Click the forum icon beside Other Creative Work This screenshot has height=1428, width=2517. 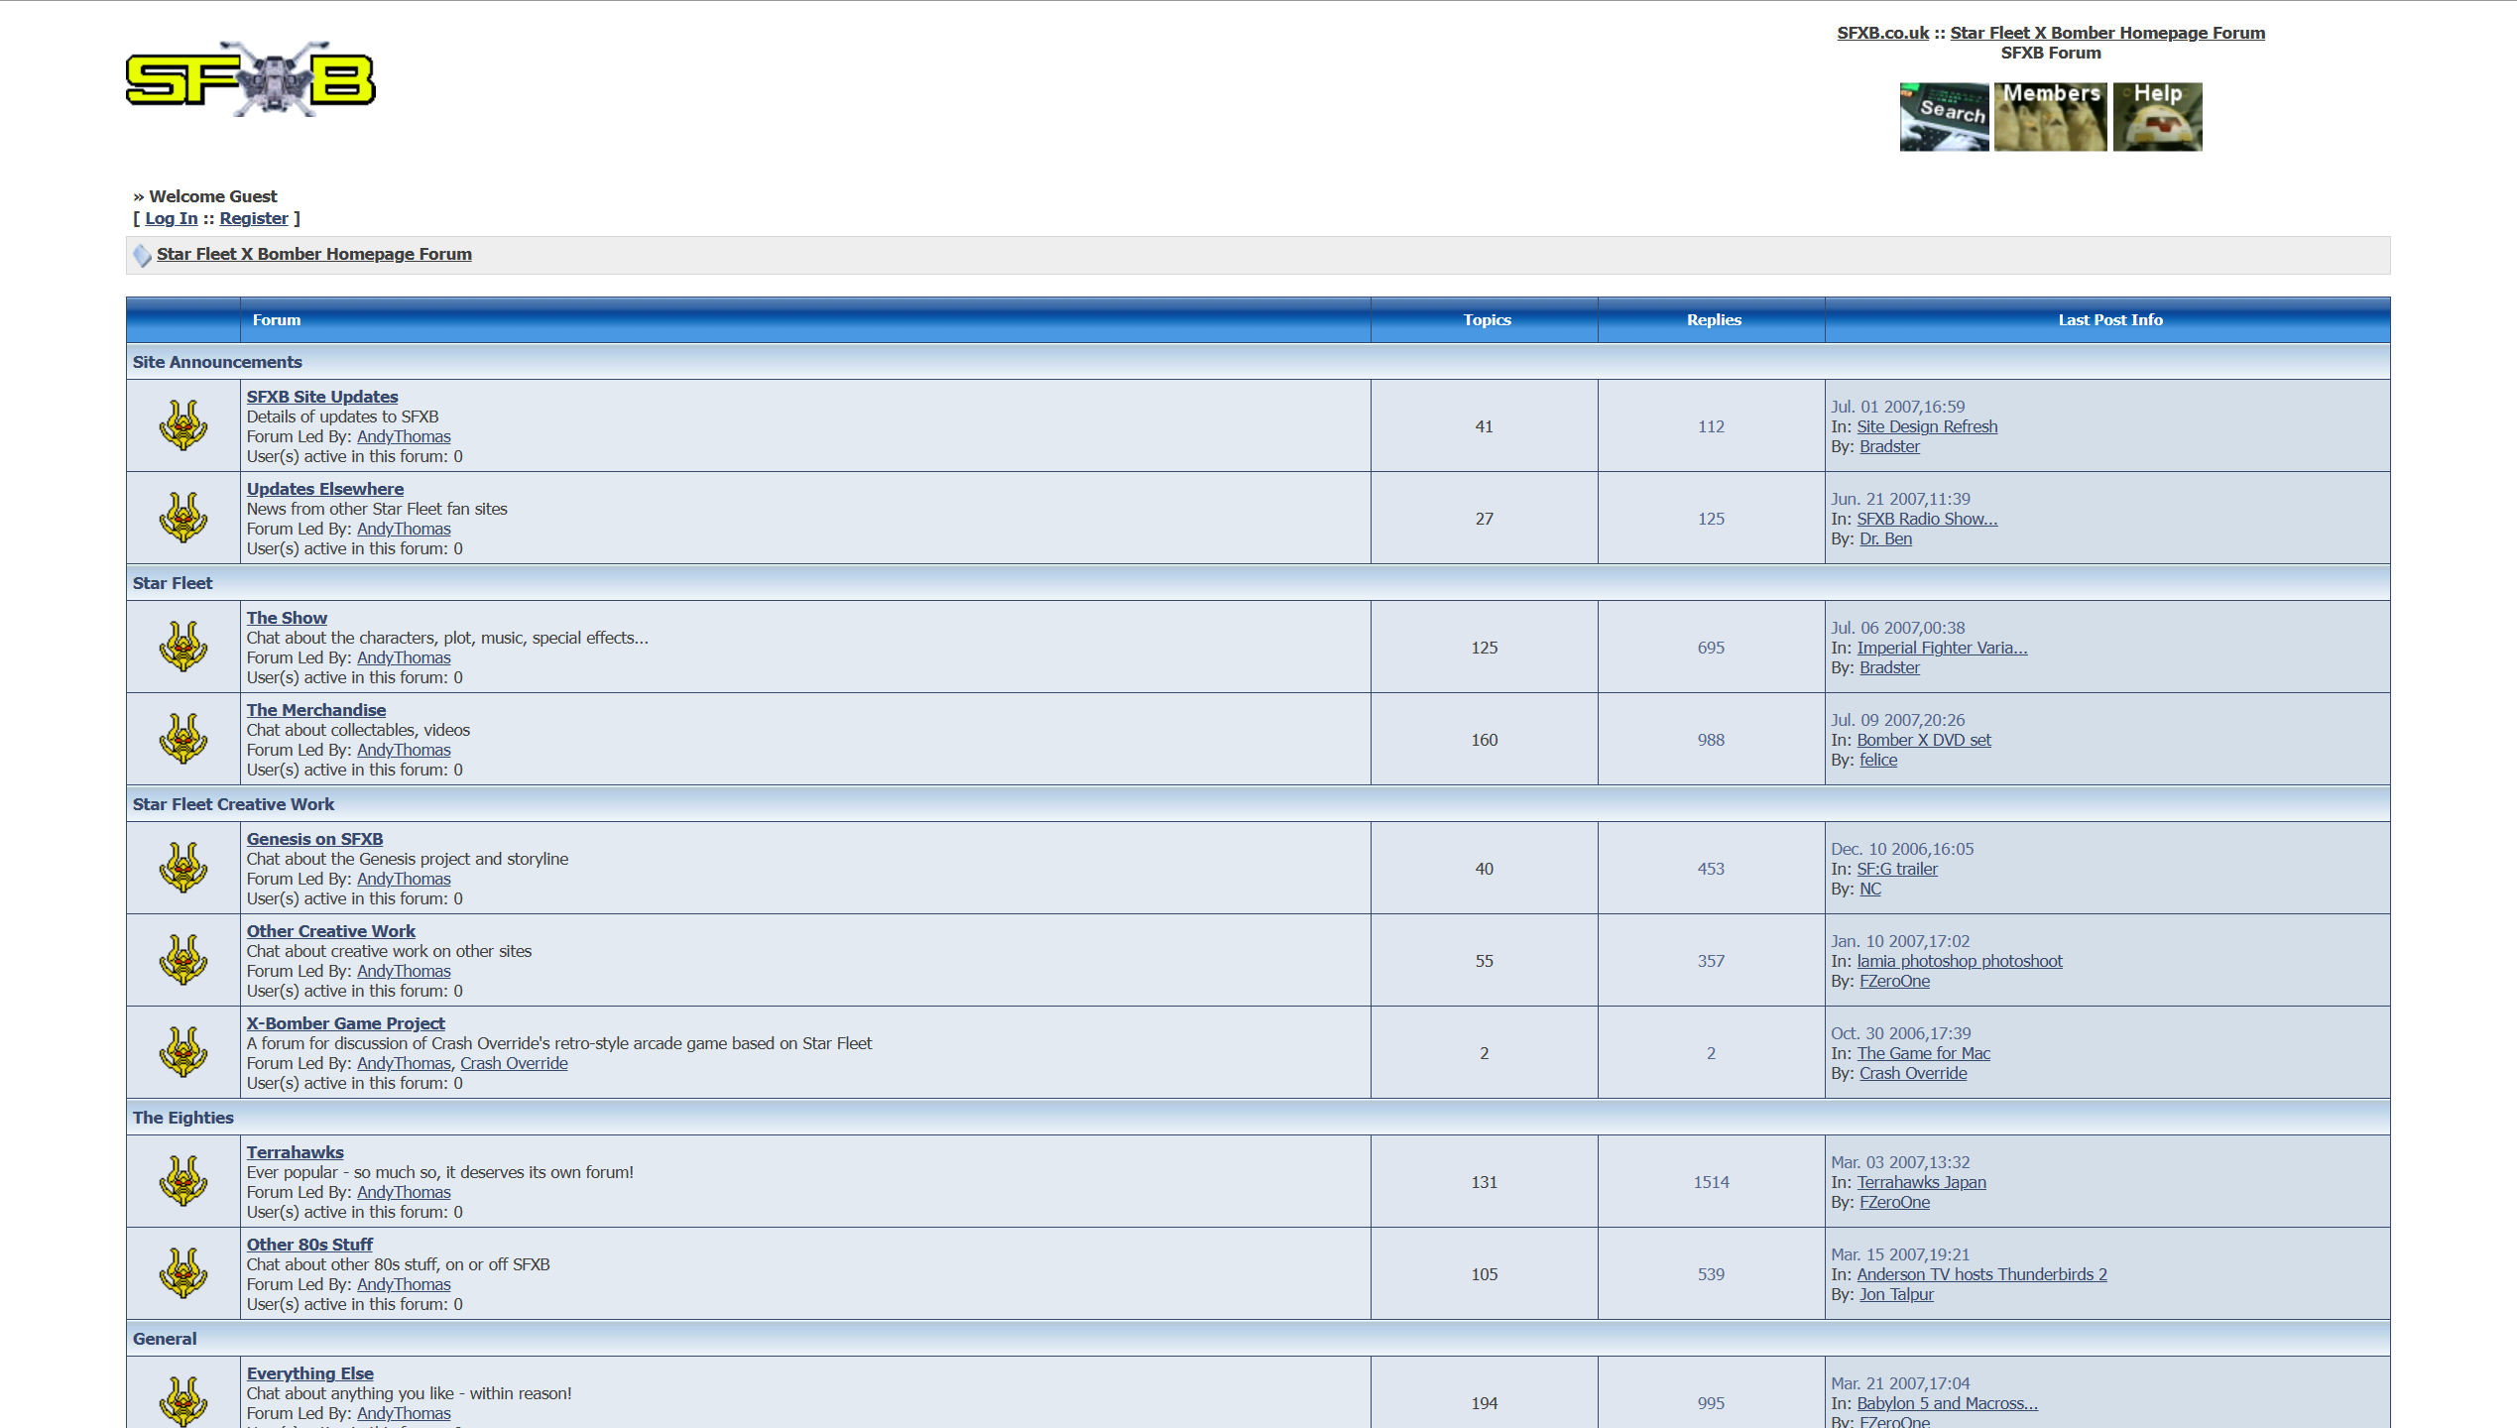pos(183,960)
